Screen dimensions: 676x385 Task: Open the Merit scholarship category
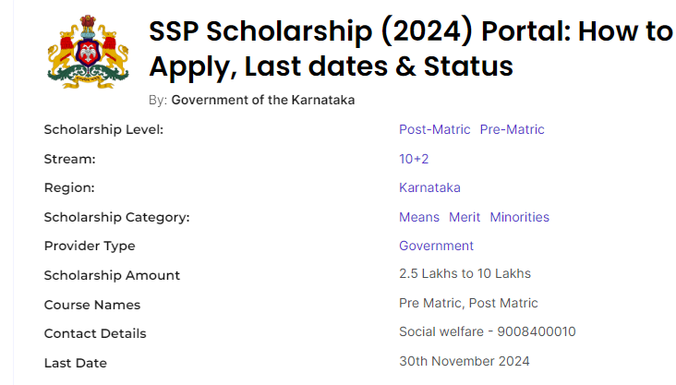(x=465, y=217)
